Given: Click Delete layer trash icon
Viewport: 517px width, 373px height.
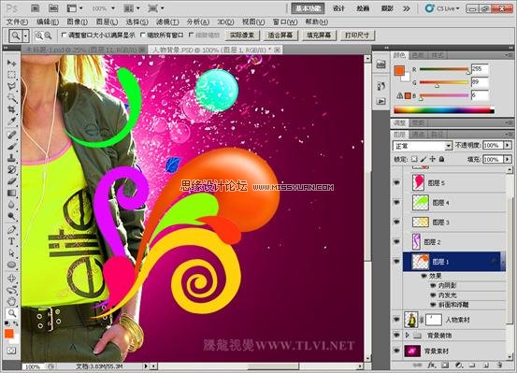Looking at the screenshot, I should [499, 366].
